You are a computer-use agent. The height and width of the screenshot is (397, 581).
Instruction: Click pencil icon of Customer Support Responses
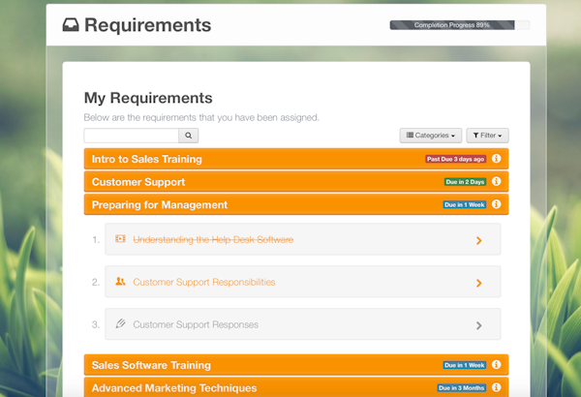[x=120, y=323]
